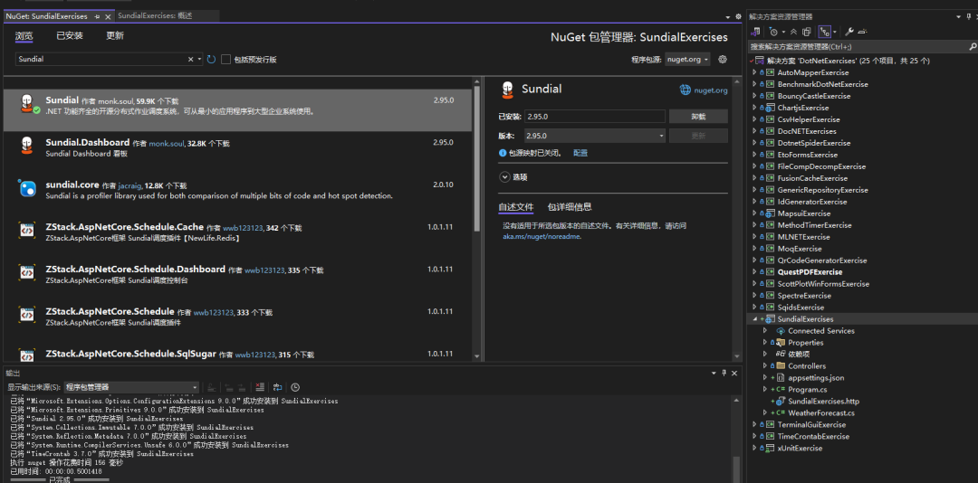The image size is (978, 483).
Task: Expand the options section chevron
Action: point(504,177)
